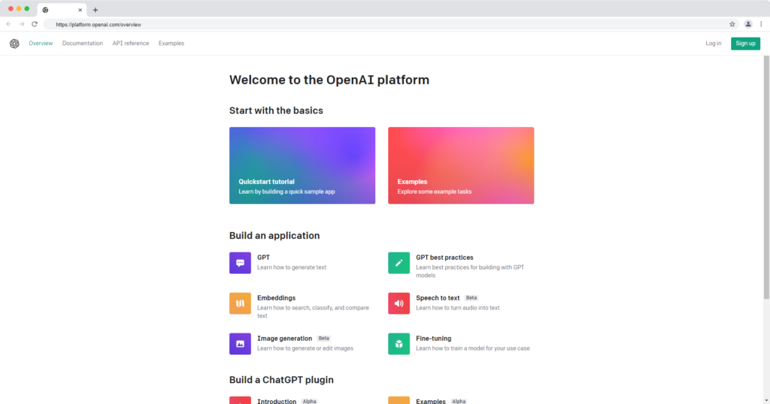Open the Image generation link

(284, 339)
